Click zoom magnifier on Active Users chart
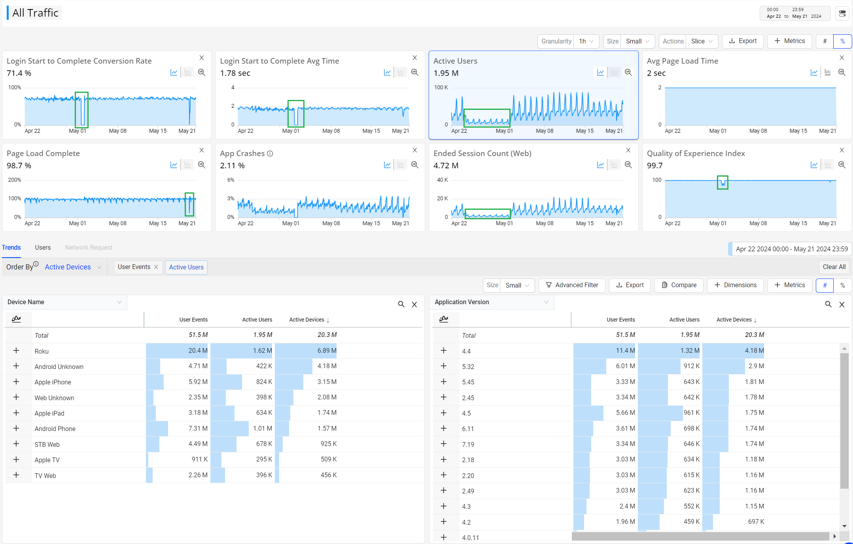 point(628,72)
